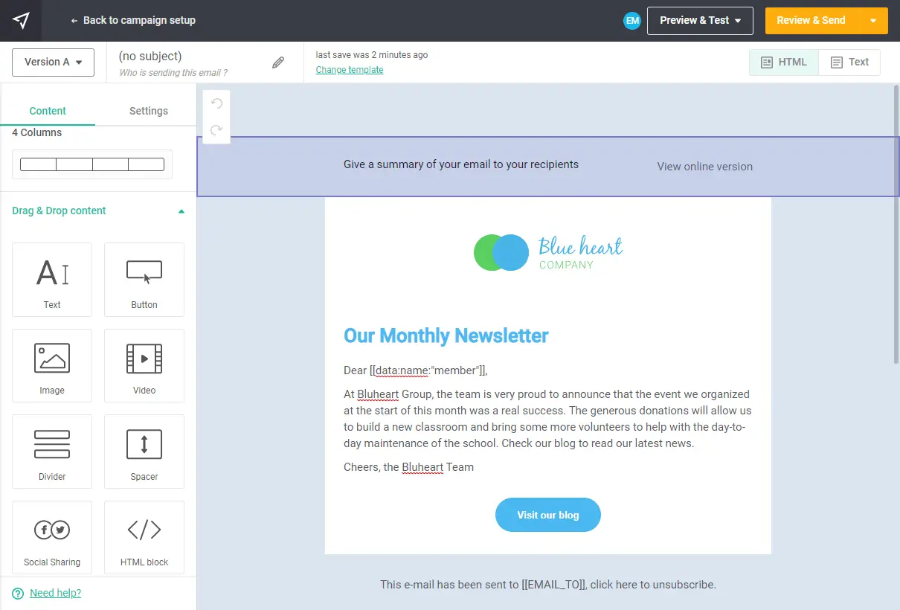Choose the 4 Columns layout block

92,164
